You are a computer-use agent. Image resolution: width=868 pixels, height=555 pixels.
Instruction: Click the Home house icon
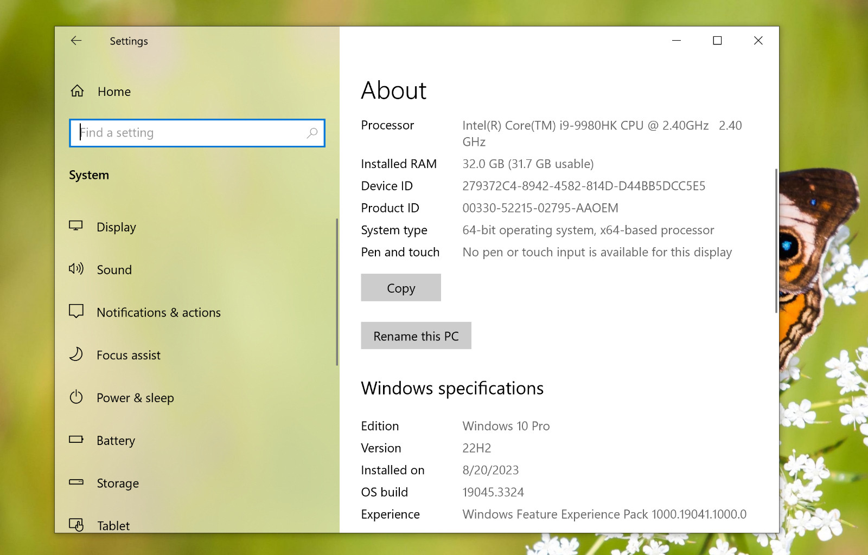(77, 91)
